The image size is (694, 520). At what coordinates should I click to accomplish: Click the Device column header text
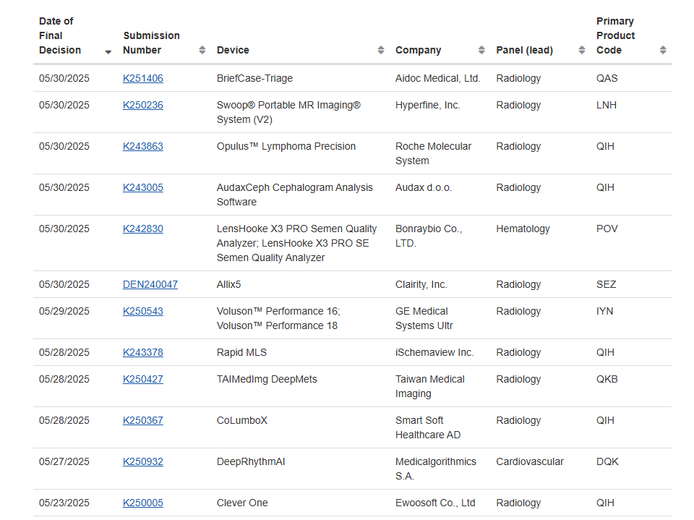[x=233, y=50]
